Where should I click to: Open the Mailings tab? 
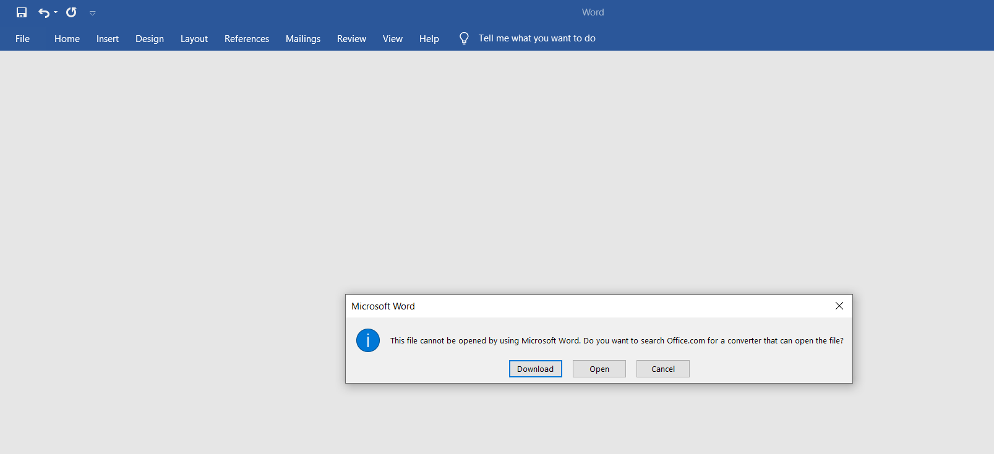pos(303,38)
